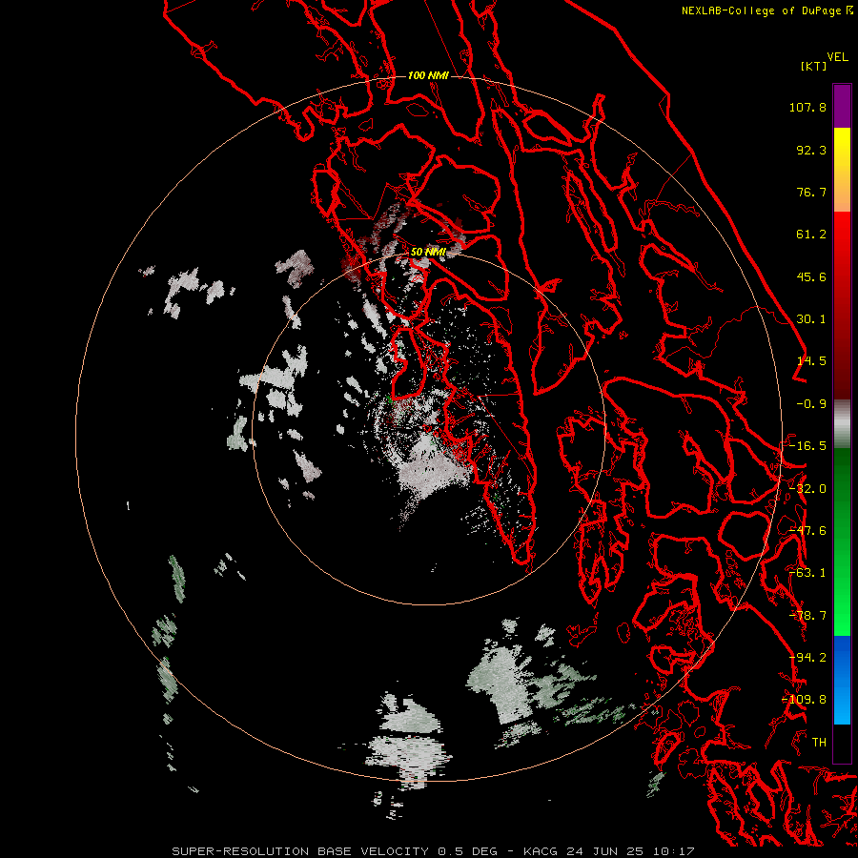Screen dimensions: 858x858
Task: Click the 92.3 scale value
Action: pos(811,150)
